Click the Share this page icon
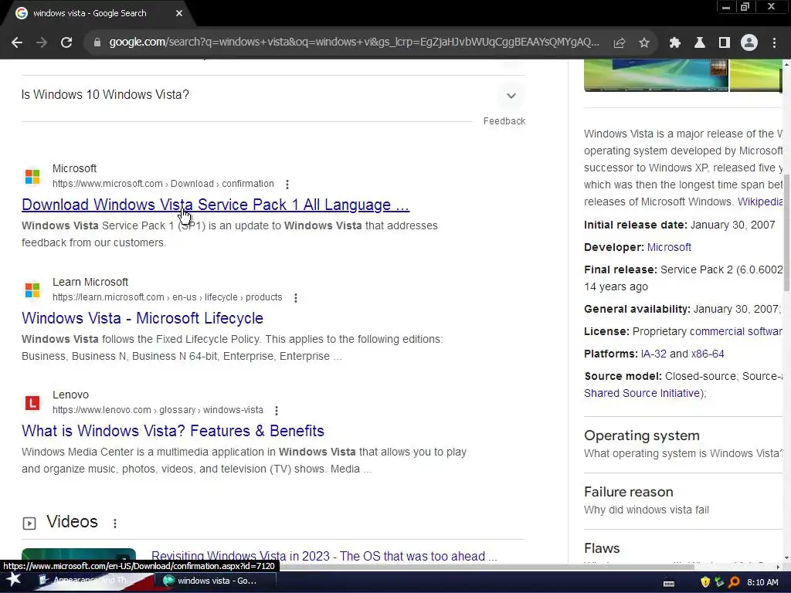Image resolution: width=791 pixels, height=593 pixels. (619, 43)
